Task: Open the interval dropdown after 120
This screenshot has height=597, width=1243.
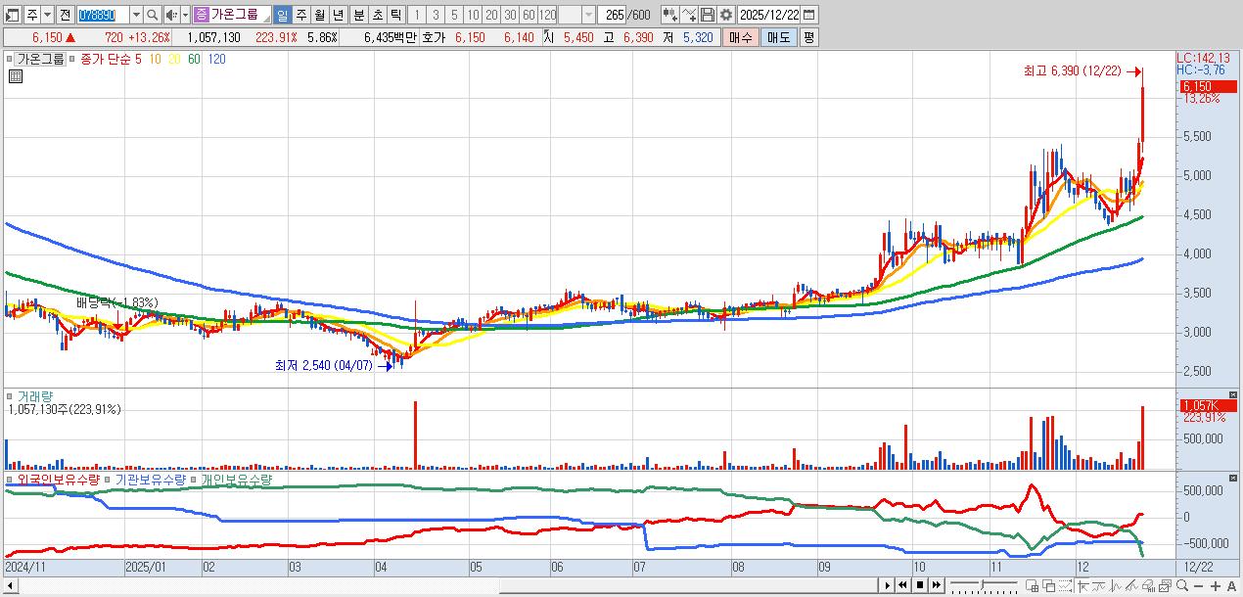Action: pos(588,15)
